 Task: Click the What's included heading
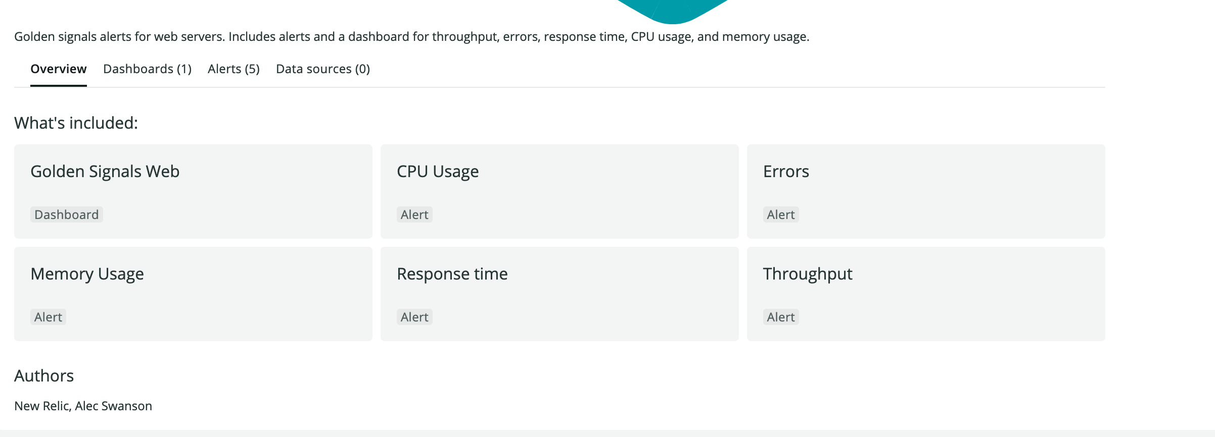[76, 122]
